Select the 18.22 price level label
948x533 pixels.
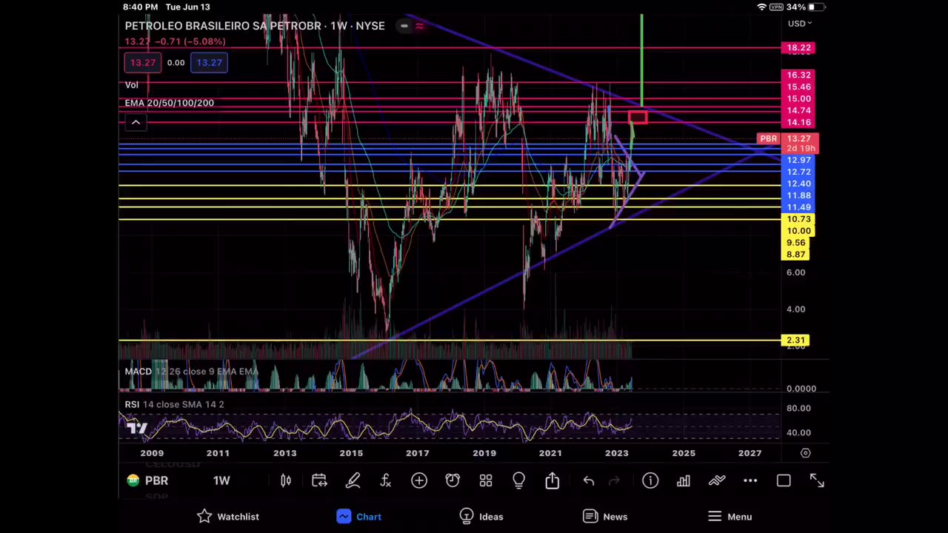click(x=798, y=48)
